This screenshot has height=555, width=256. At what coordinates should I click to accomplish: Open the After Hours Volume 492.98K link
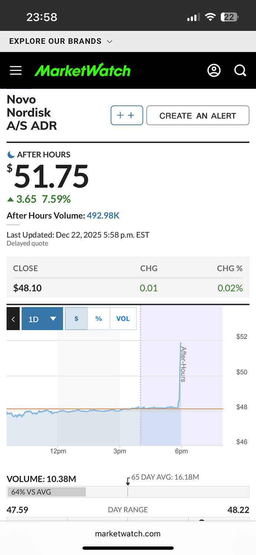tap(103, 216)
